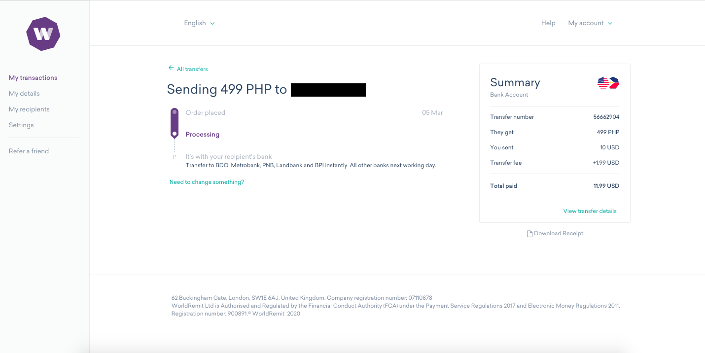Click the US and Philippines flags icon
The height and width of the screenshot is (353, 705).
click(608, 83)
